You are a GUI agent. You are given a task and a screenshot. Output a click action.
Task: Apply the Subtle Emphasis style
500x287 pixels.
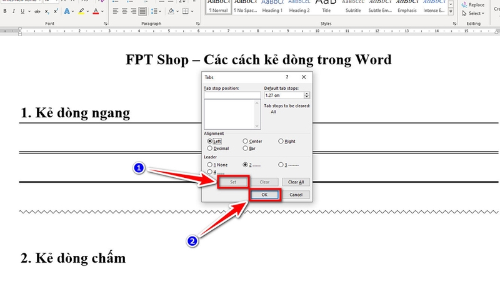coord(380,7)
